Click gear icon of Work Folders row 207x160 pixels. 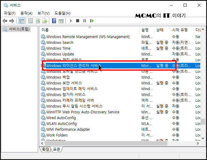[x=43, y=135]
